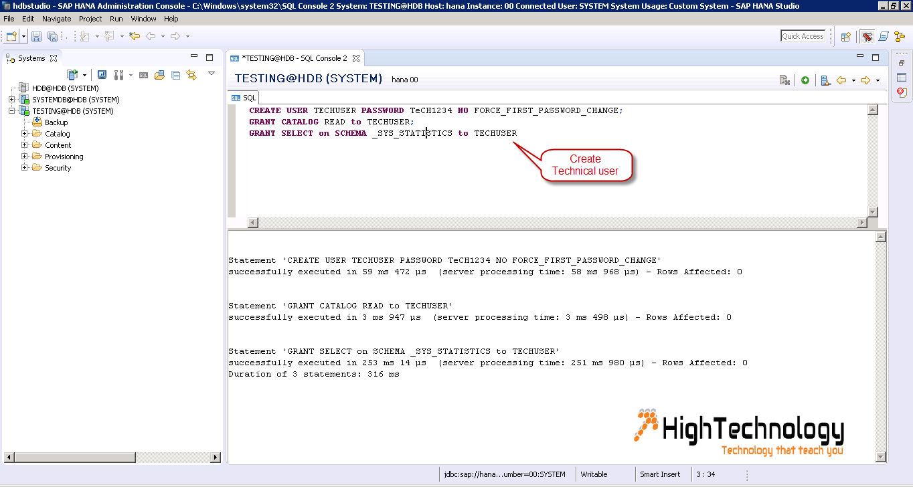913x487 pixels.
Task: Open the SQL console Forward dropdown arrow
Action: pyautogui.click(x=878, y=80)
